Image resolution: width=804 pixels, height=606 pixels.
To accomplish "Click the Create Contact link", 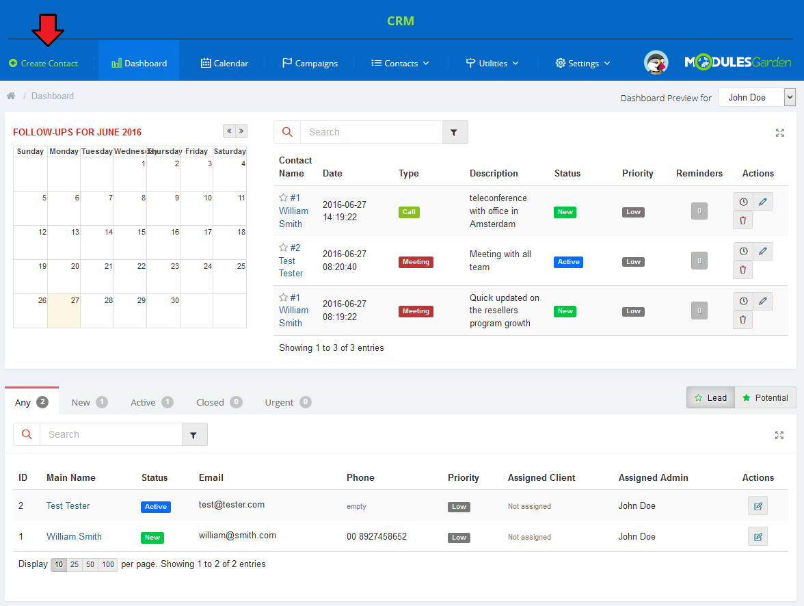I will coord(44,63).
